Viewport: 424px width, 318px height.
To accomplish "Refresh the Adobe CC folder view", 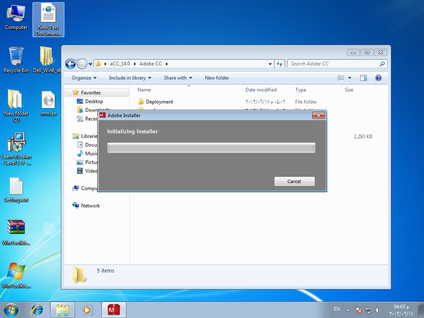I will (279, 64).
